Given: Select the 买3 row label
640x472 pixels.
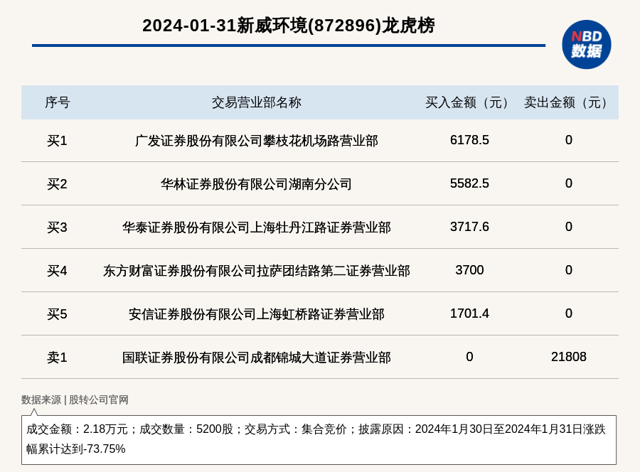Looking at the screenshot, I should click(57, 227).
